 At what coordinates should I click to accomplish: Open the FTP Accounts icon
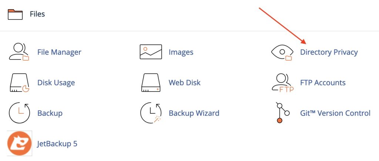282,83
